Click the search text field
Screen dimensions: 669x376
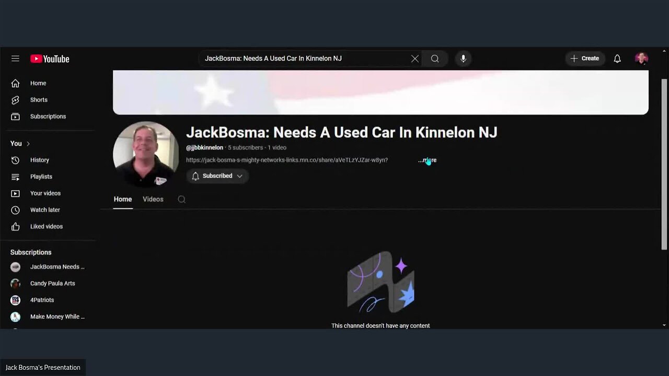[306, 58]
